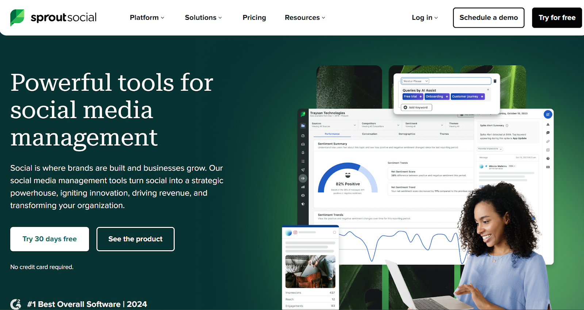Open the Log in dropdown
Screen dimensions: 584x310
coord(425,18)
